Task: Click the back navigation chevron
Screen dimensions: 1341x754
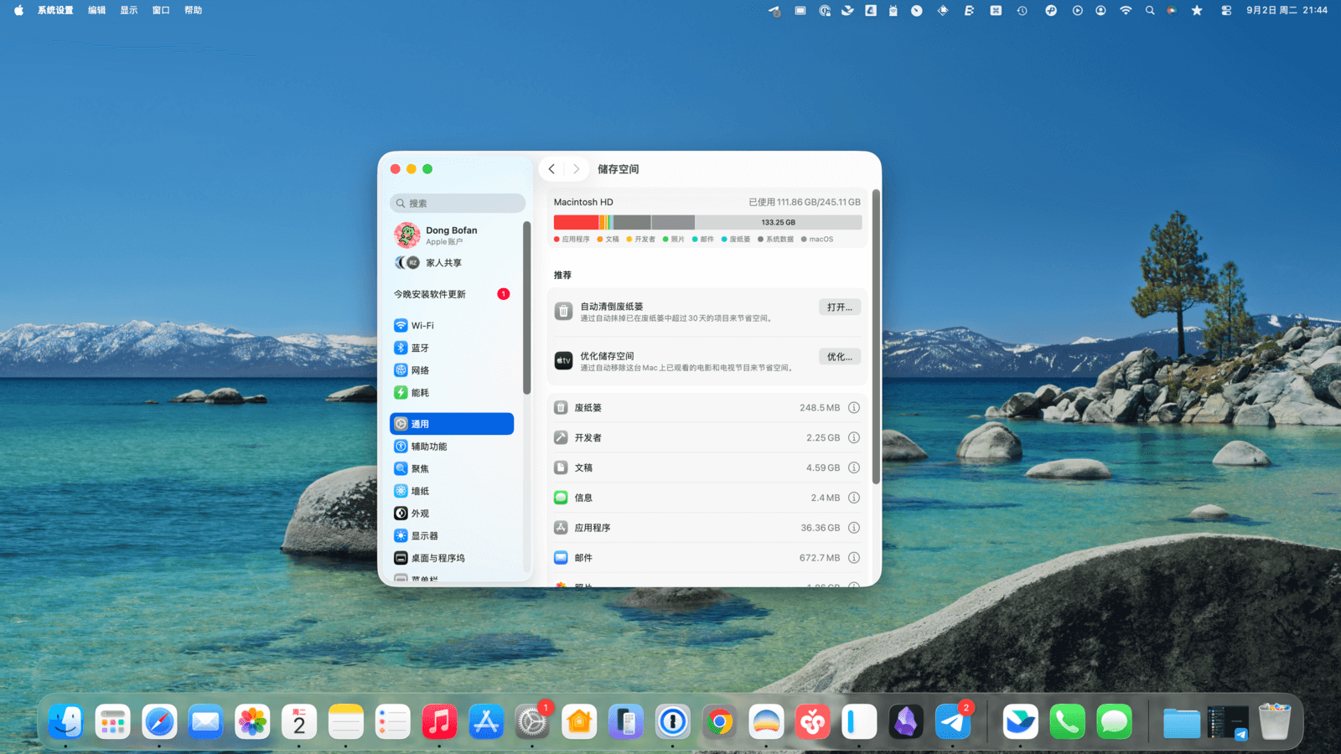Action: pos(551,169)
